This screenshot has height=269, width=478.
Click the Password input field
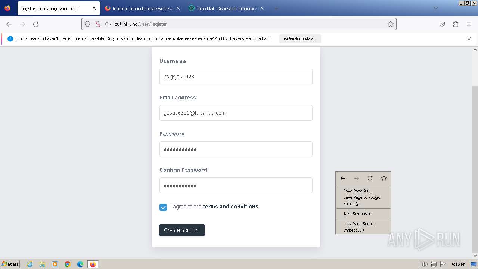(236, 149)
